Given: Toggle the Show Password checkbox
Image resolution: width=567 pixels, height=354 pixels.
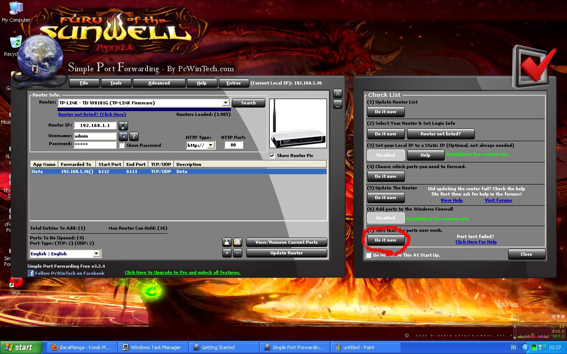Looking at the screenshot, I should pyautogui.click(x=122, y=145).
